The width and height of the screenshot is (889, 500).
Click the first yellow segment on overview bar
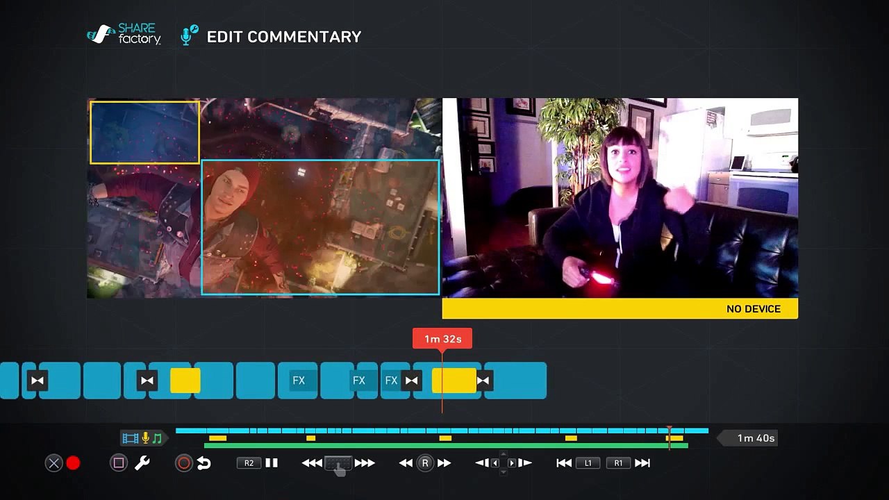click(217, 438)
